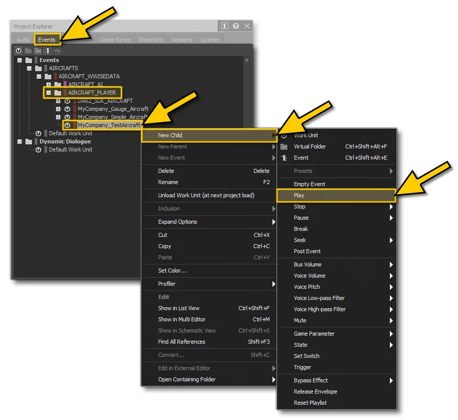
Task: Click the work unit icon beside MyCompany_Gauge_Aircraft
Action: [67, 109]
